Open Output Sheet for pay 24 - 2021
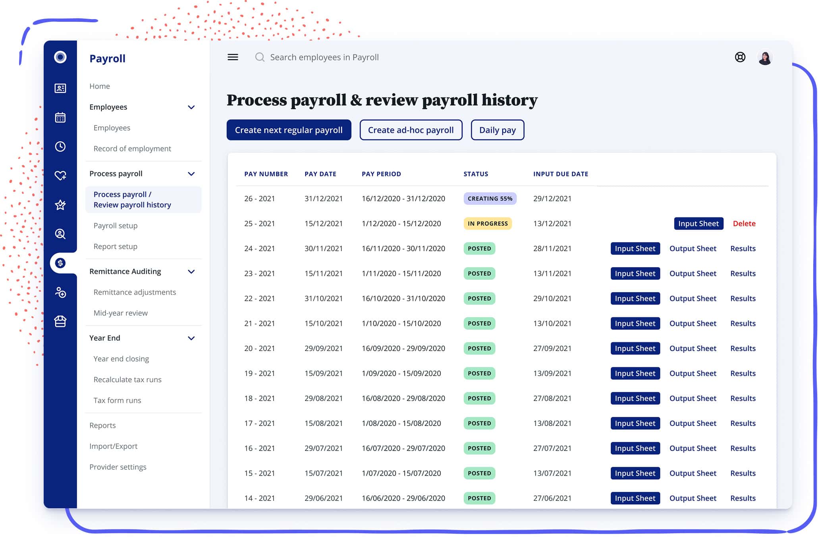The image size is (818, 544). pos(693,249)
